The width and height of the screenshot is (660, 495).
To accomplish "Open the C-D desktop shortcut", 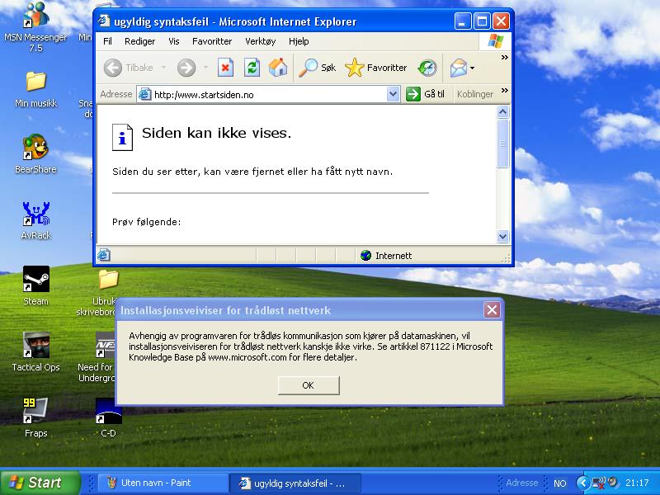I will click(x=109, y=411).
